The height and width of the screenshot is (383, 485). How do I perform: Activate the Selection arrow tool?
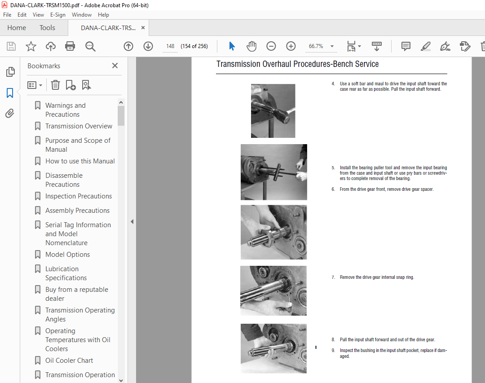pos(232,46)
